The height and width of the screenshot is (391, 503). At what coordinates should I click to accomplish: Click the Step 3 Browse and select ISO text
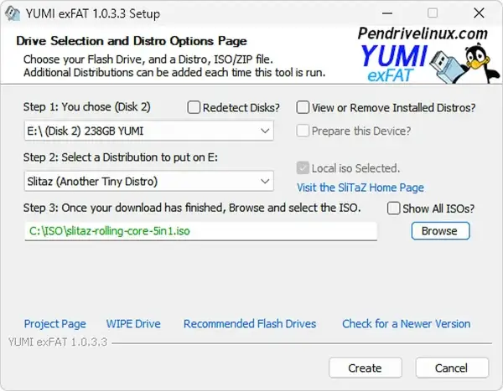(x=192, y=208)
